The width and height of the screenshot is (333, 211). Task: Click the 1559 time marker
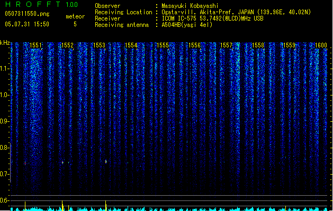[x=290, y=45]
